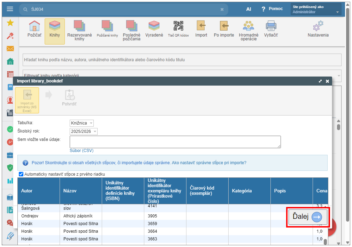The image size is (352, 247).
Task: Click the Ďalej next button
Action: 307,217
